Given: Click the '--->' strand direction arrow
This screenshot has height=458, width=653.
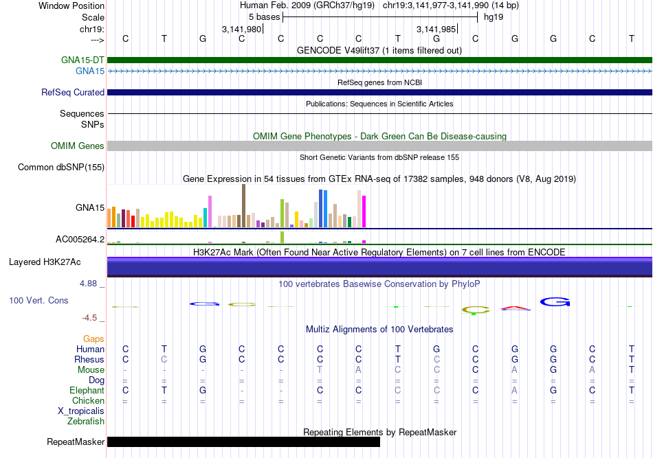Looking at the screenshot, I should [x=98, y=40].
